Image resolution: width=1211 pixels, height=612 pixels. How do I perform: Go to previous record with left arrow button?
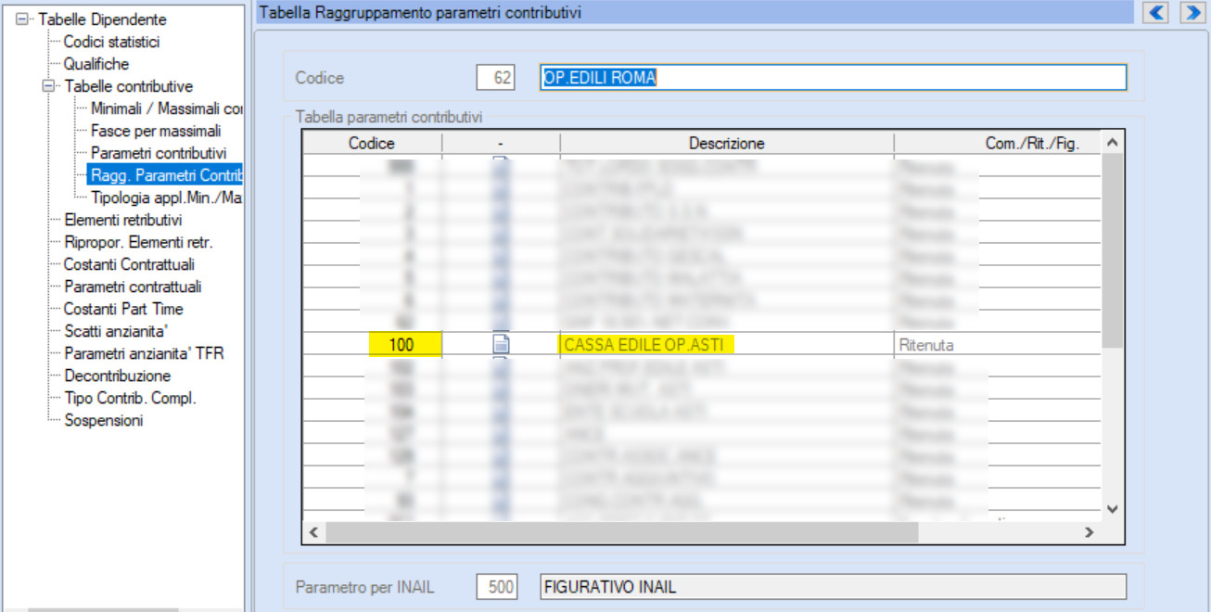(x=1155, y=12)
